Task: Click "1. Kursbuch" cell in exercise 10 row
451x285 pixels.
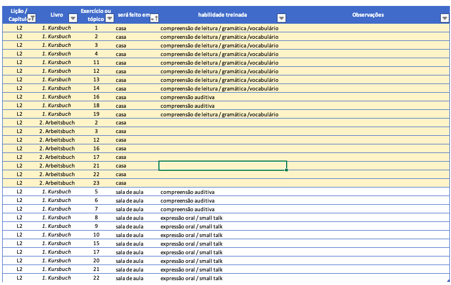Action: point(57,235)
